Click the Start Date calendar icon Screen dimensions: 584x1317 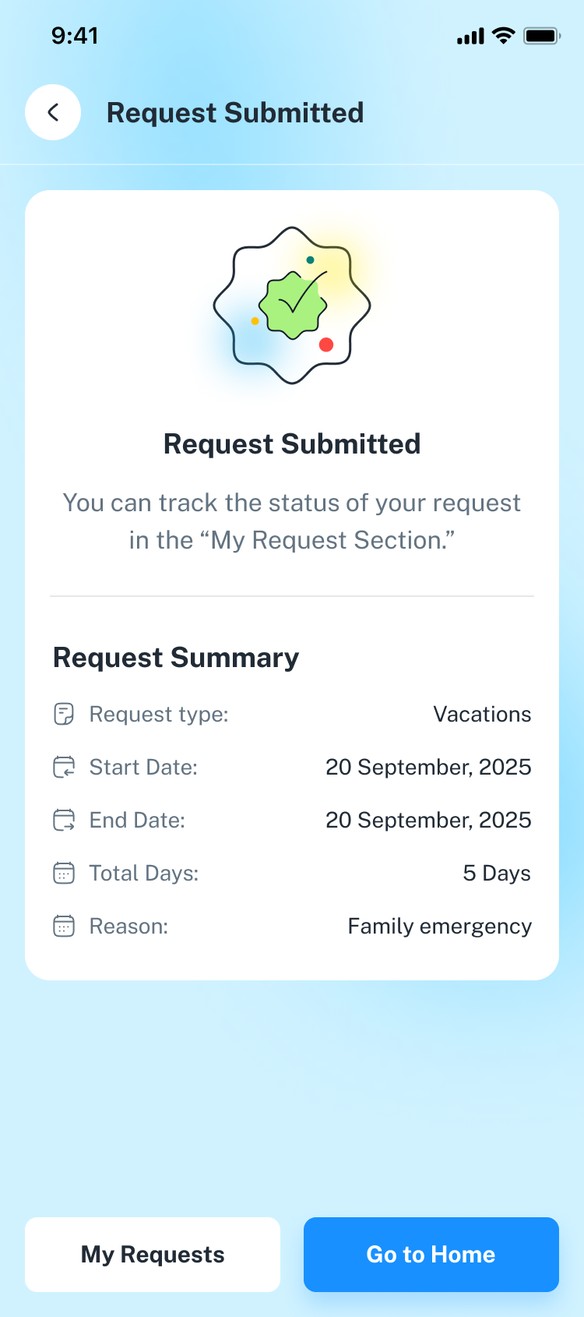tap(64, 767)
